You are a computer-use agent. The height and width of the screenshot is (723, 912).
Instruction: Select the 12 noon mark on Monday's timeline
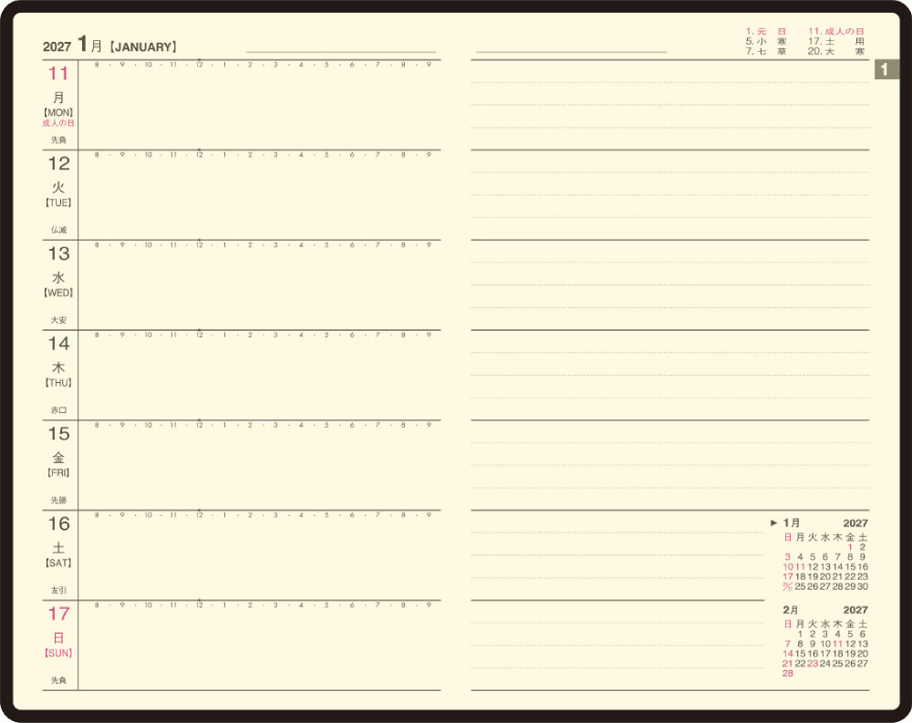pos(199,65)
